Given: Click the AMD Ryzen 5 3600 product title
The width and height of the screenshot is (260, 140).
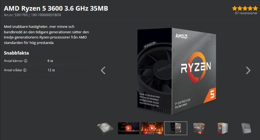Looking at the screenshot, I should point(56,8).
